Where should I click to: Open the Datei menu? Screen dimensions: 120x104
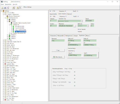tap(2, 4)
